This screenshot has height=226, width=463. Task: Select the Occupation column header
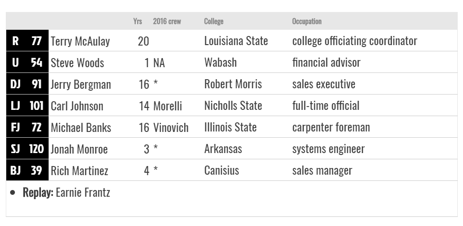coord(307,22)
